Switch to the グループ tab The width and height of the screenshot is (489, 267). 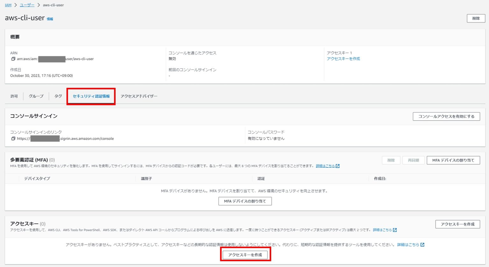[36, 96]
